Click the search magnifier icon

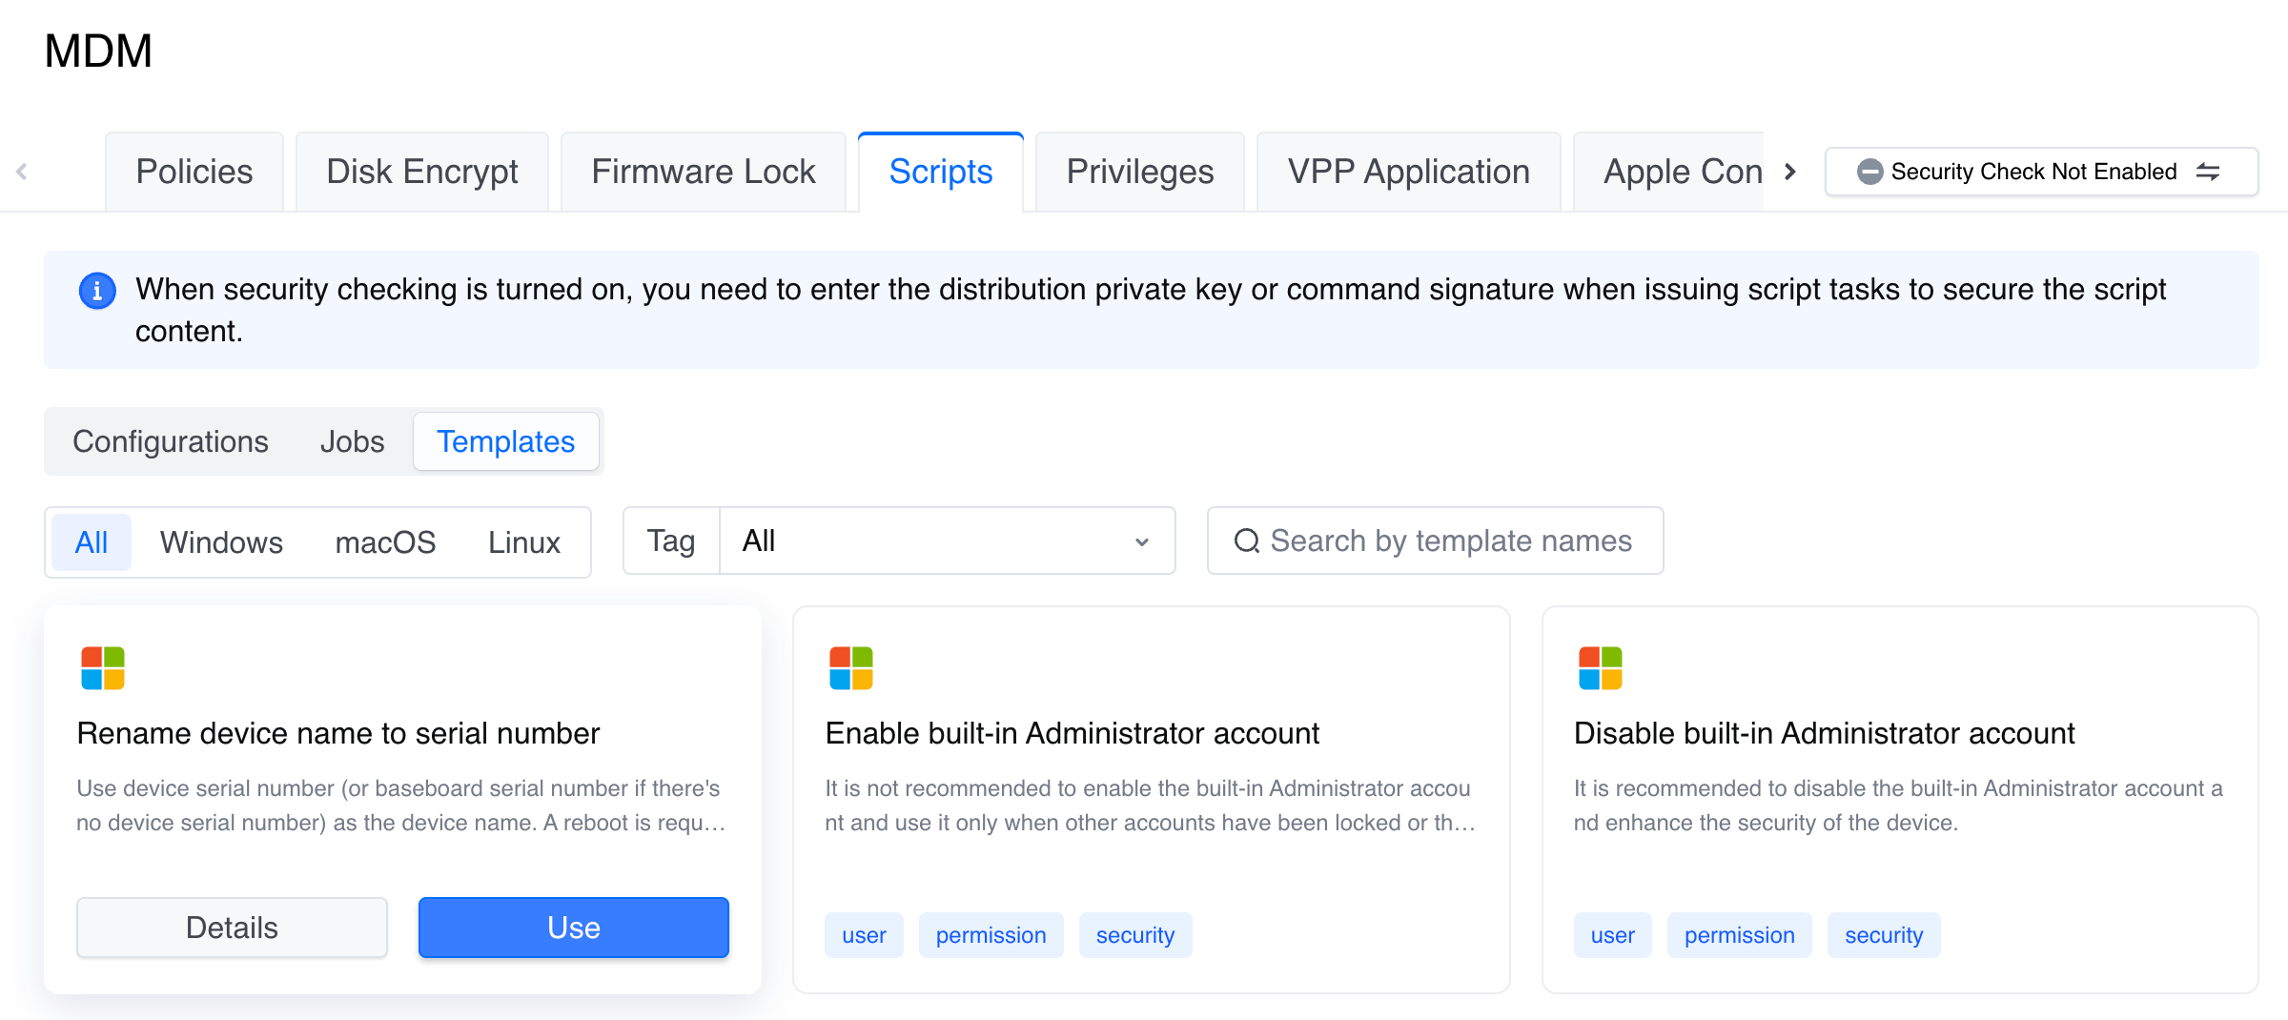1246,541
